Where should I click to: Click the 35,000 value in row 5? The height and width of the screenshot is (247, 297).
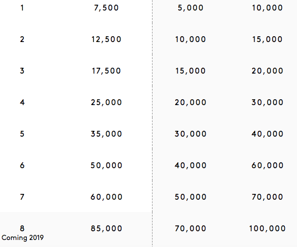point(106,134)
